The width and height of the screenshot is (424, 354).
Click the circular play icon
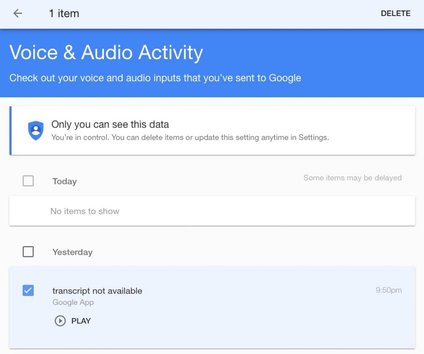pos(60,321)
